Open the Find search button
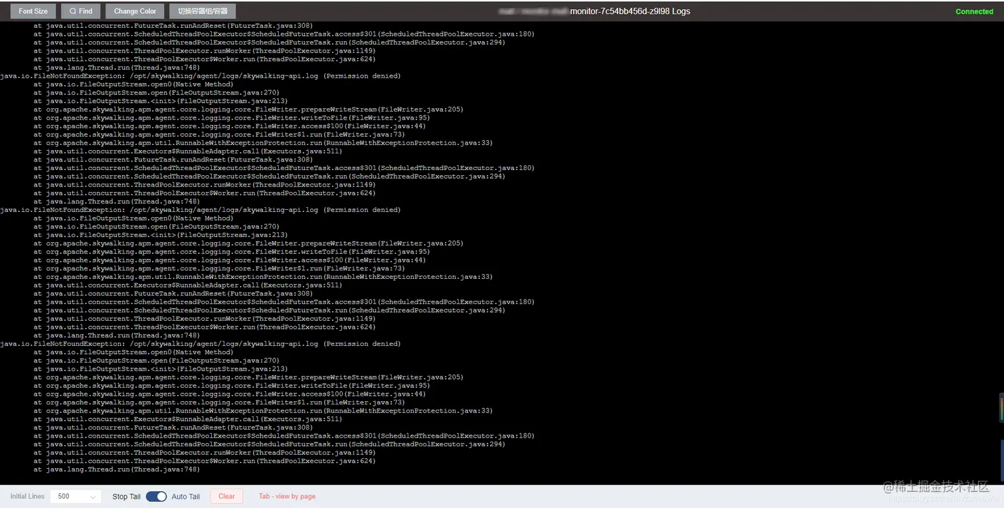Viewport: 1004px width, 508px height. (81, 11)
